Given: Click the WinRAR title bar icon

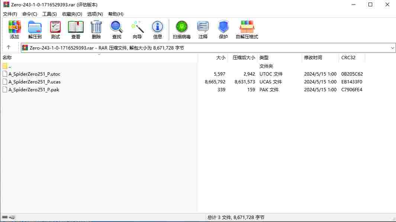Looking at the screenshot, I should [x=6, y=4].
